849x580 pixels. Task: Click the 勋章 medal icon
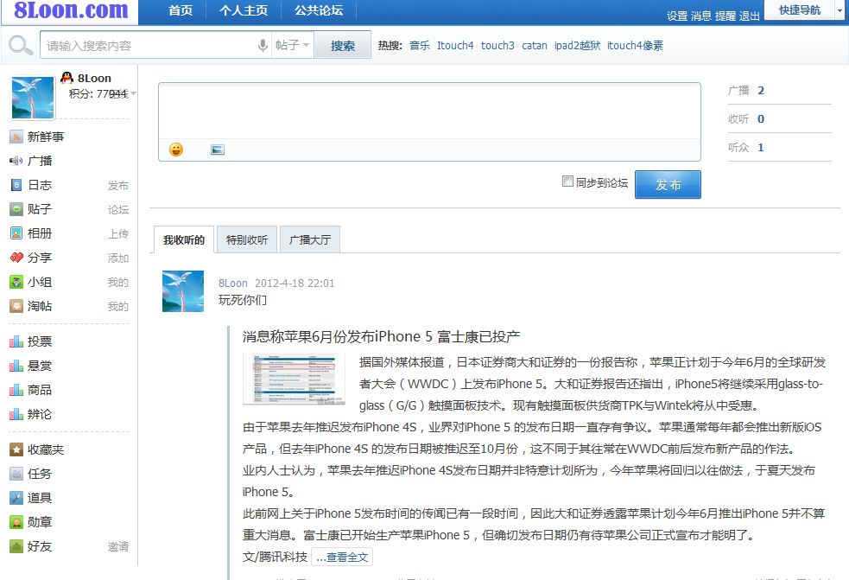pos(16,522)
